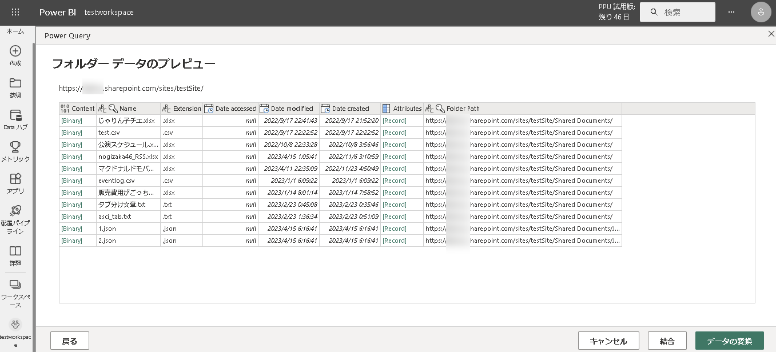
Task: Select the eventlog.csv name cell
Action: 128,181
